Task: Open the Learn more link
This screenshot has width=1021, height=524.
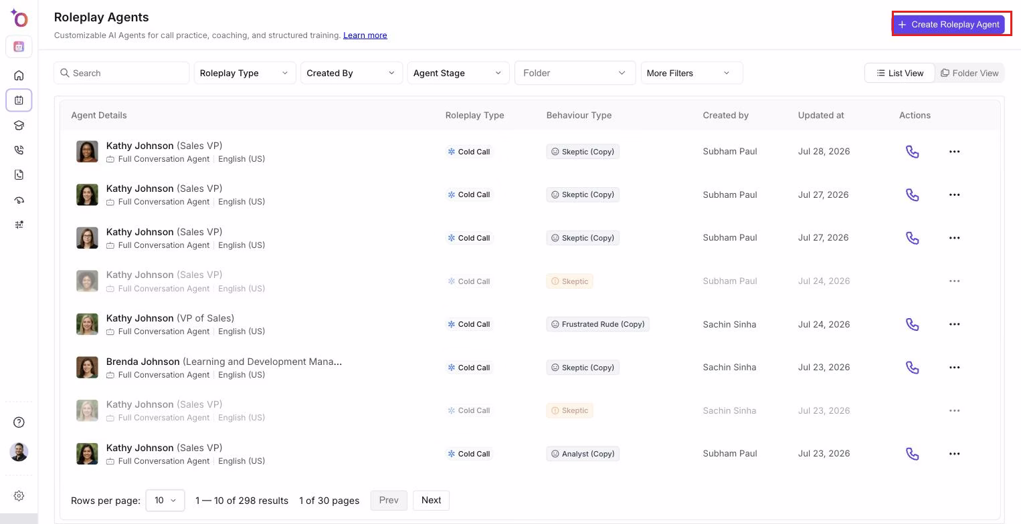Action: (x=365, y=35)
